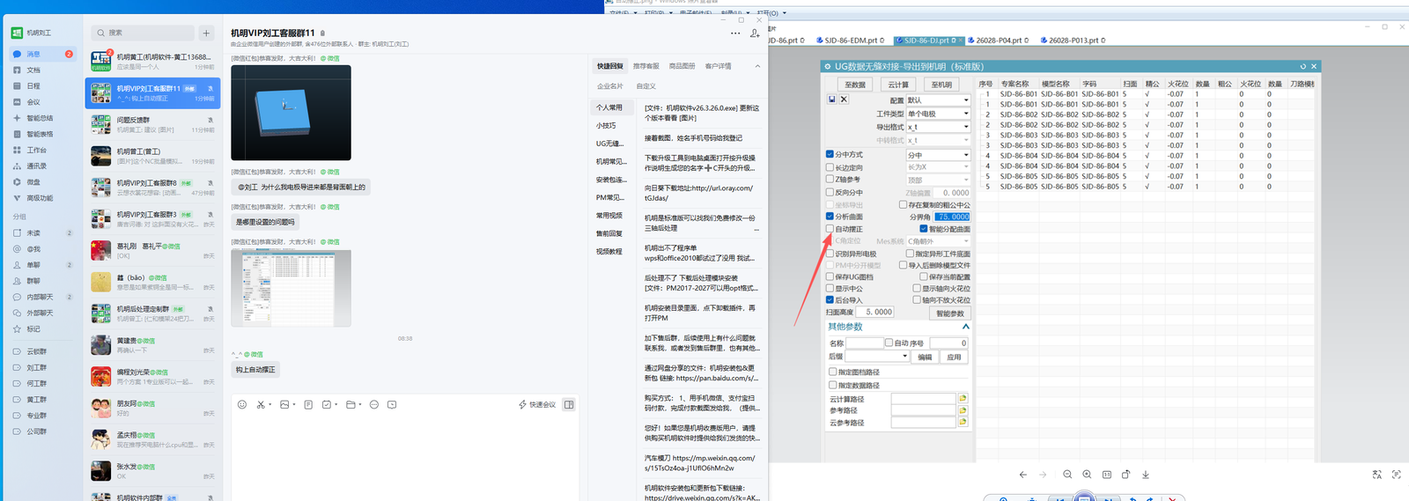
Task: Collapse the 其他参数 section
Action: (965, 327)
